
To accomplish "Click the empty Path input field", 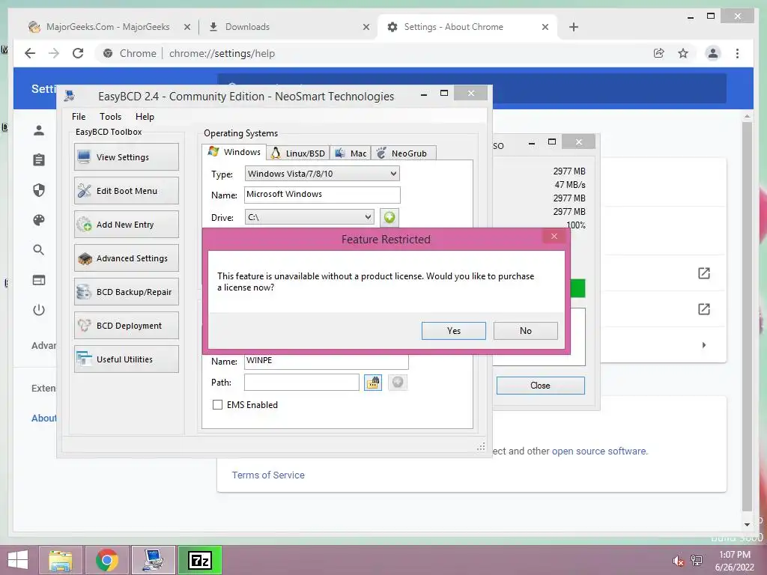I will (301, 383).
